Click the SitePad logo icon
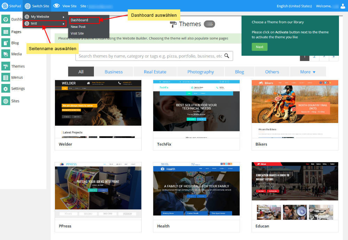Image resolution: width=348 pixels, height=240 pixels. point(5,6)
